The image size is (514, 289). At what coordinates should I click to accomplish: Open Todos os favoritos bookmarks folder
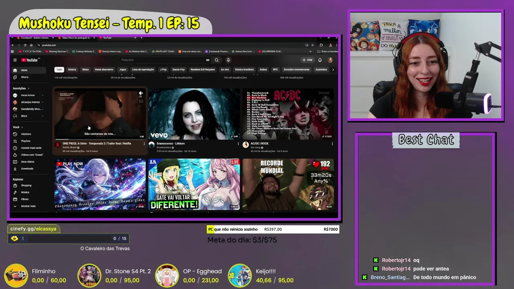(328, 51)
